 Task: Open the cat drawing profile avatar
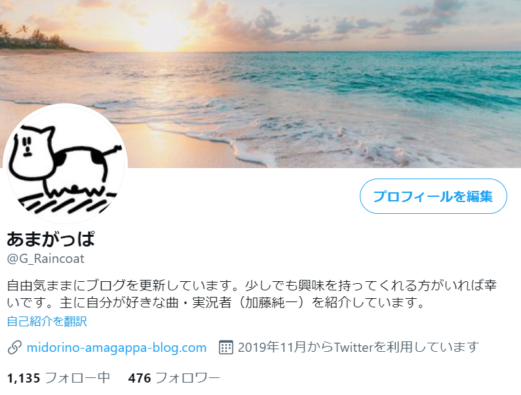tap(65, 164)
